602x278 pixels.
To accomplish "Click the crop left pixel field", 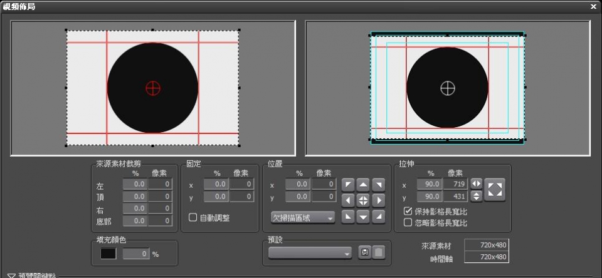I will [161, 185].
